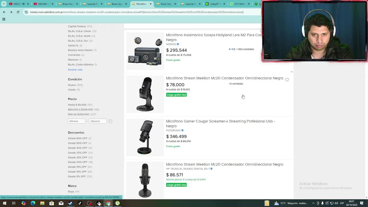Mute audio on the MIX tab

pyautogui.click(x=23, y=4)
